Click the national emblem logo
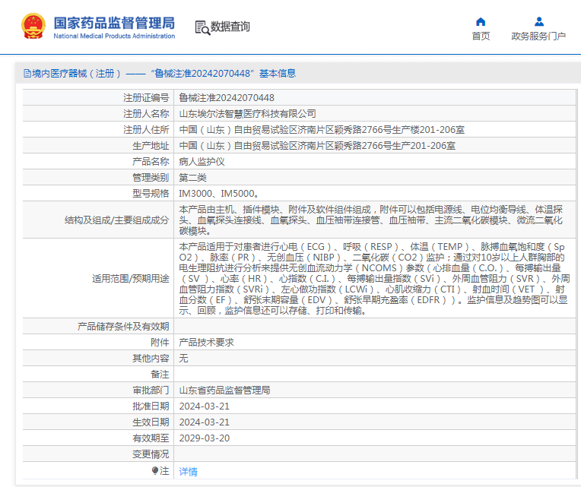This screenshot has height=487, width=581. click(33, 26)
